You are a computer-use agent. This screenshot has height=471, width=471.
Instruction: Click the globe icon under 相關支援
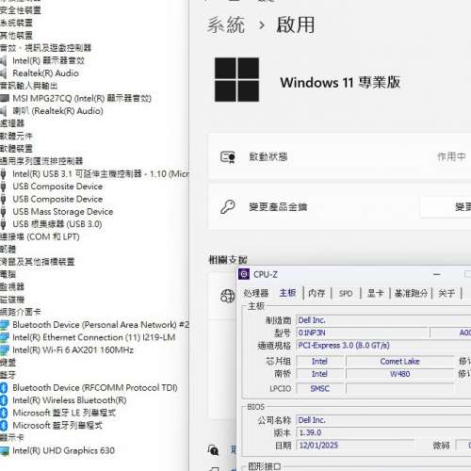point(227,296)
